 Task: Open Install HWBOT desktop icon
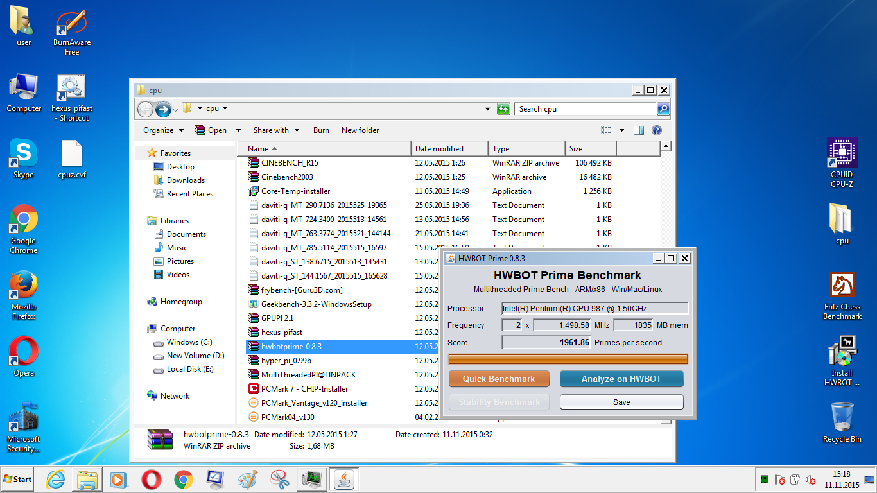(842, 361)
